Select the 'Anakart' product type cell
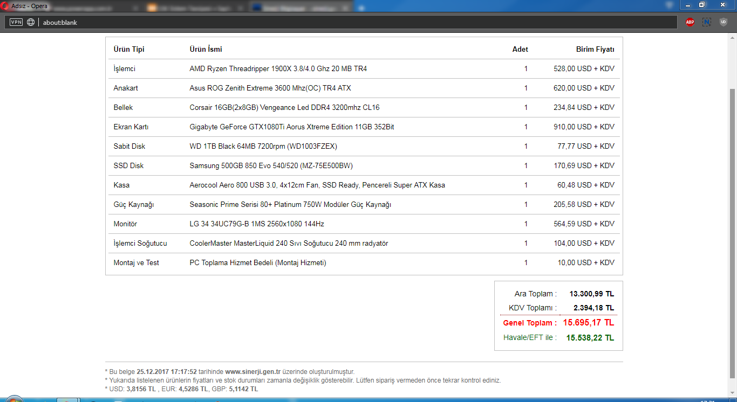The image size is (737, 402). tap(126, 88)
